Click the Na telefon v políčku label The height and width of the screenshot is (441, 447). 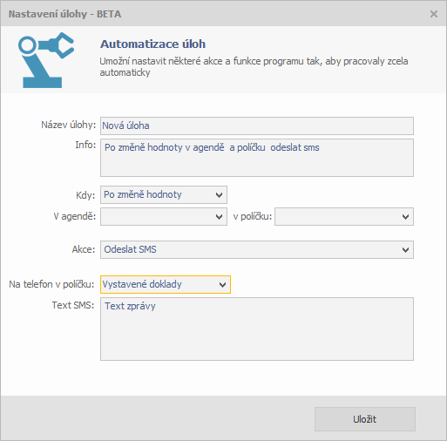[51, 284]
